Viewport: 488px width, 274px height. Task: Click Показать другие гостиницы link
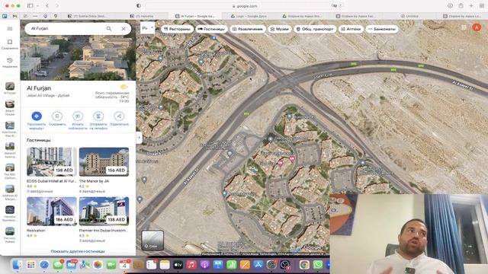(78, 251)
